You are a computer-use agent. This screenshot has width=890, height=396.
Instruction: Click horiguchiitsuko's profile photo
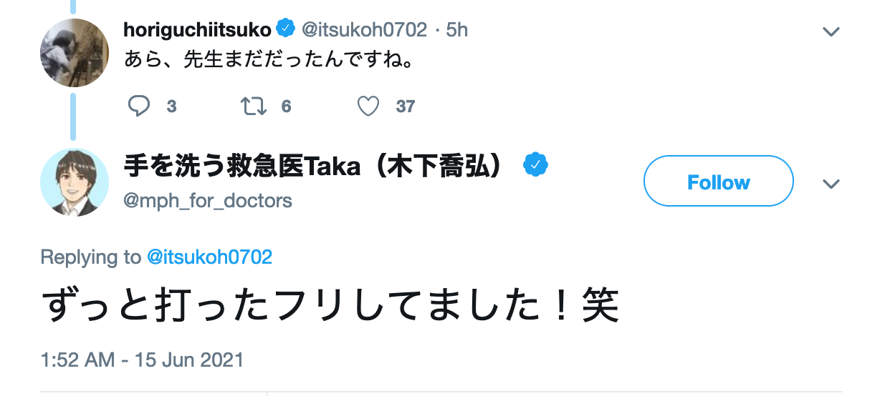coord(75,53)
